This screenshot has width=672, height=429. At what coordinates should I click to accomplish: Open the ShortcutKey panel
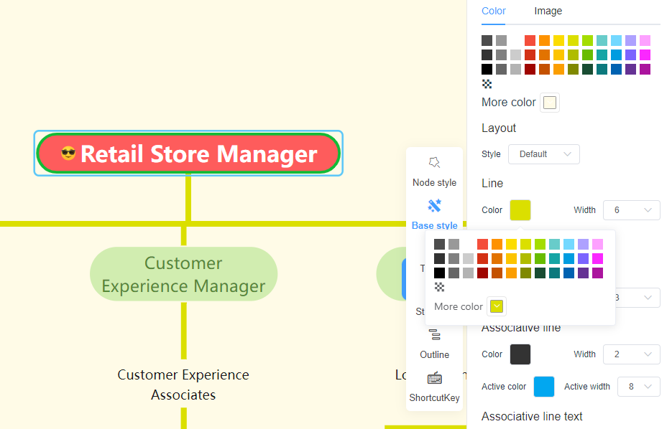[x=434, y=387]
